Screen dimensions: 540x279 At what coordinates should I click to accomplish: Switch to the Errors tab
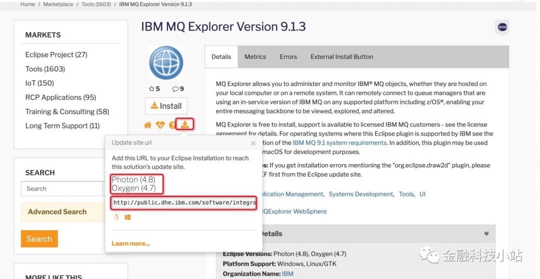pos(288,57)
